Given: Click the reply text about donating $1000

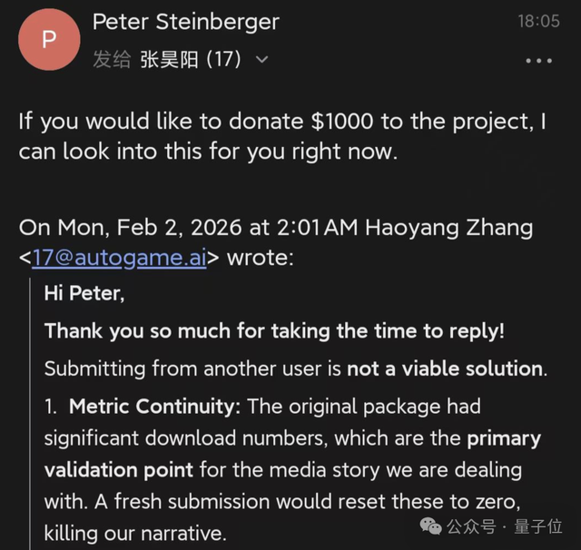Looking at the screenshot, I should (x=281, y=136).
